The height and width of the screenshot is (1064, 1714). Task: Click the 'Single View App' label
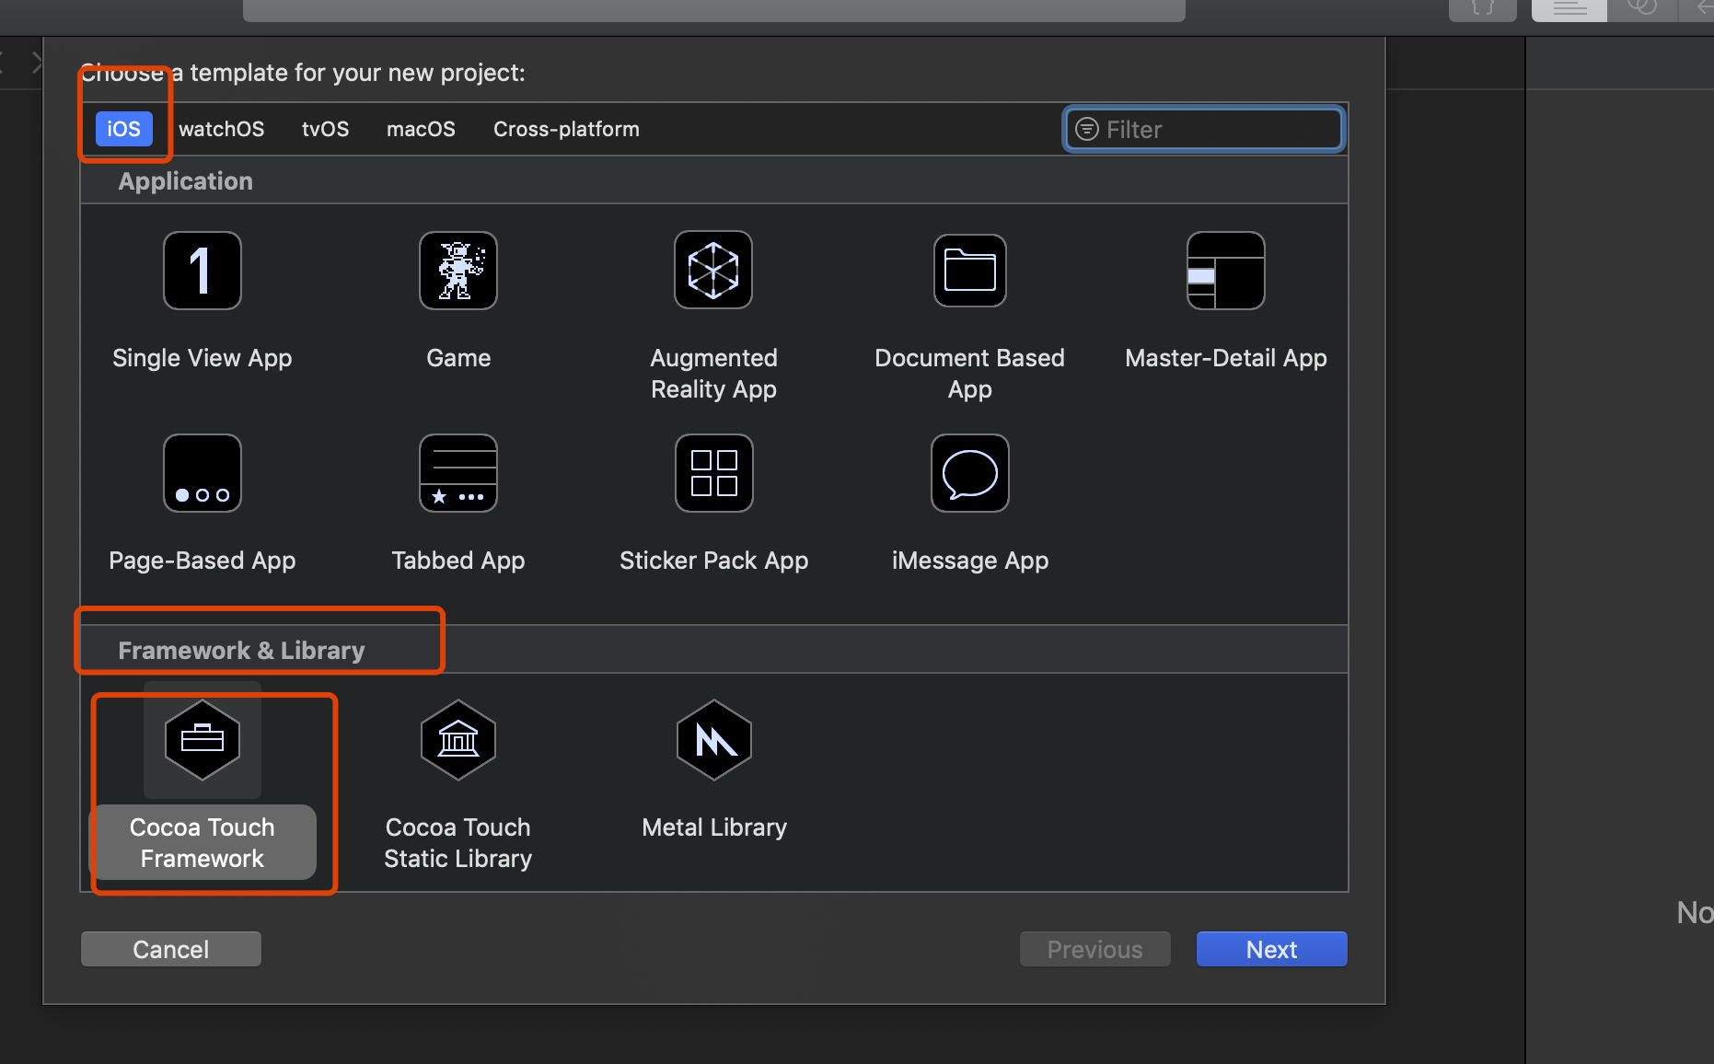point(203,358)
